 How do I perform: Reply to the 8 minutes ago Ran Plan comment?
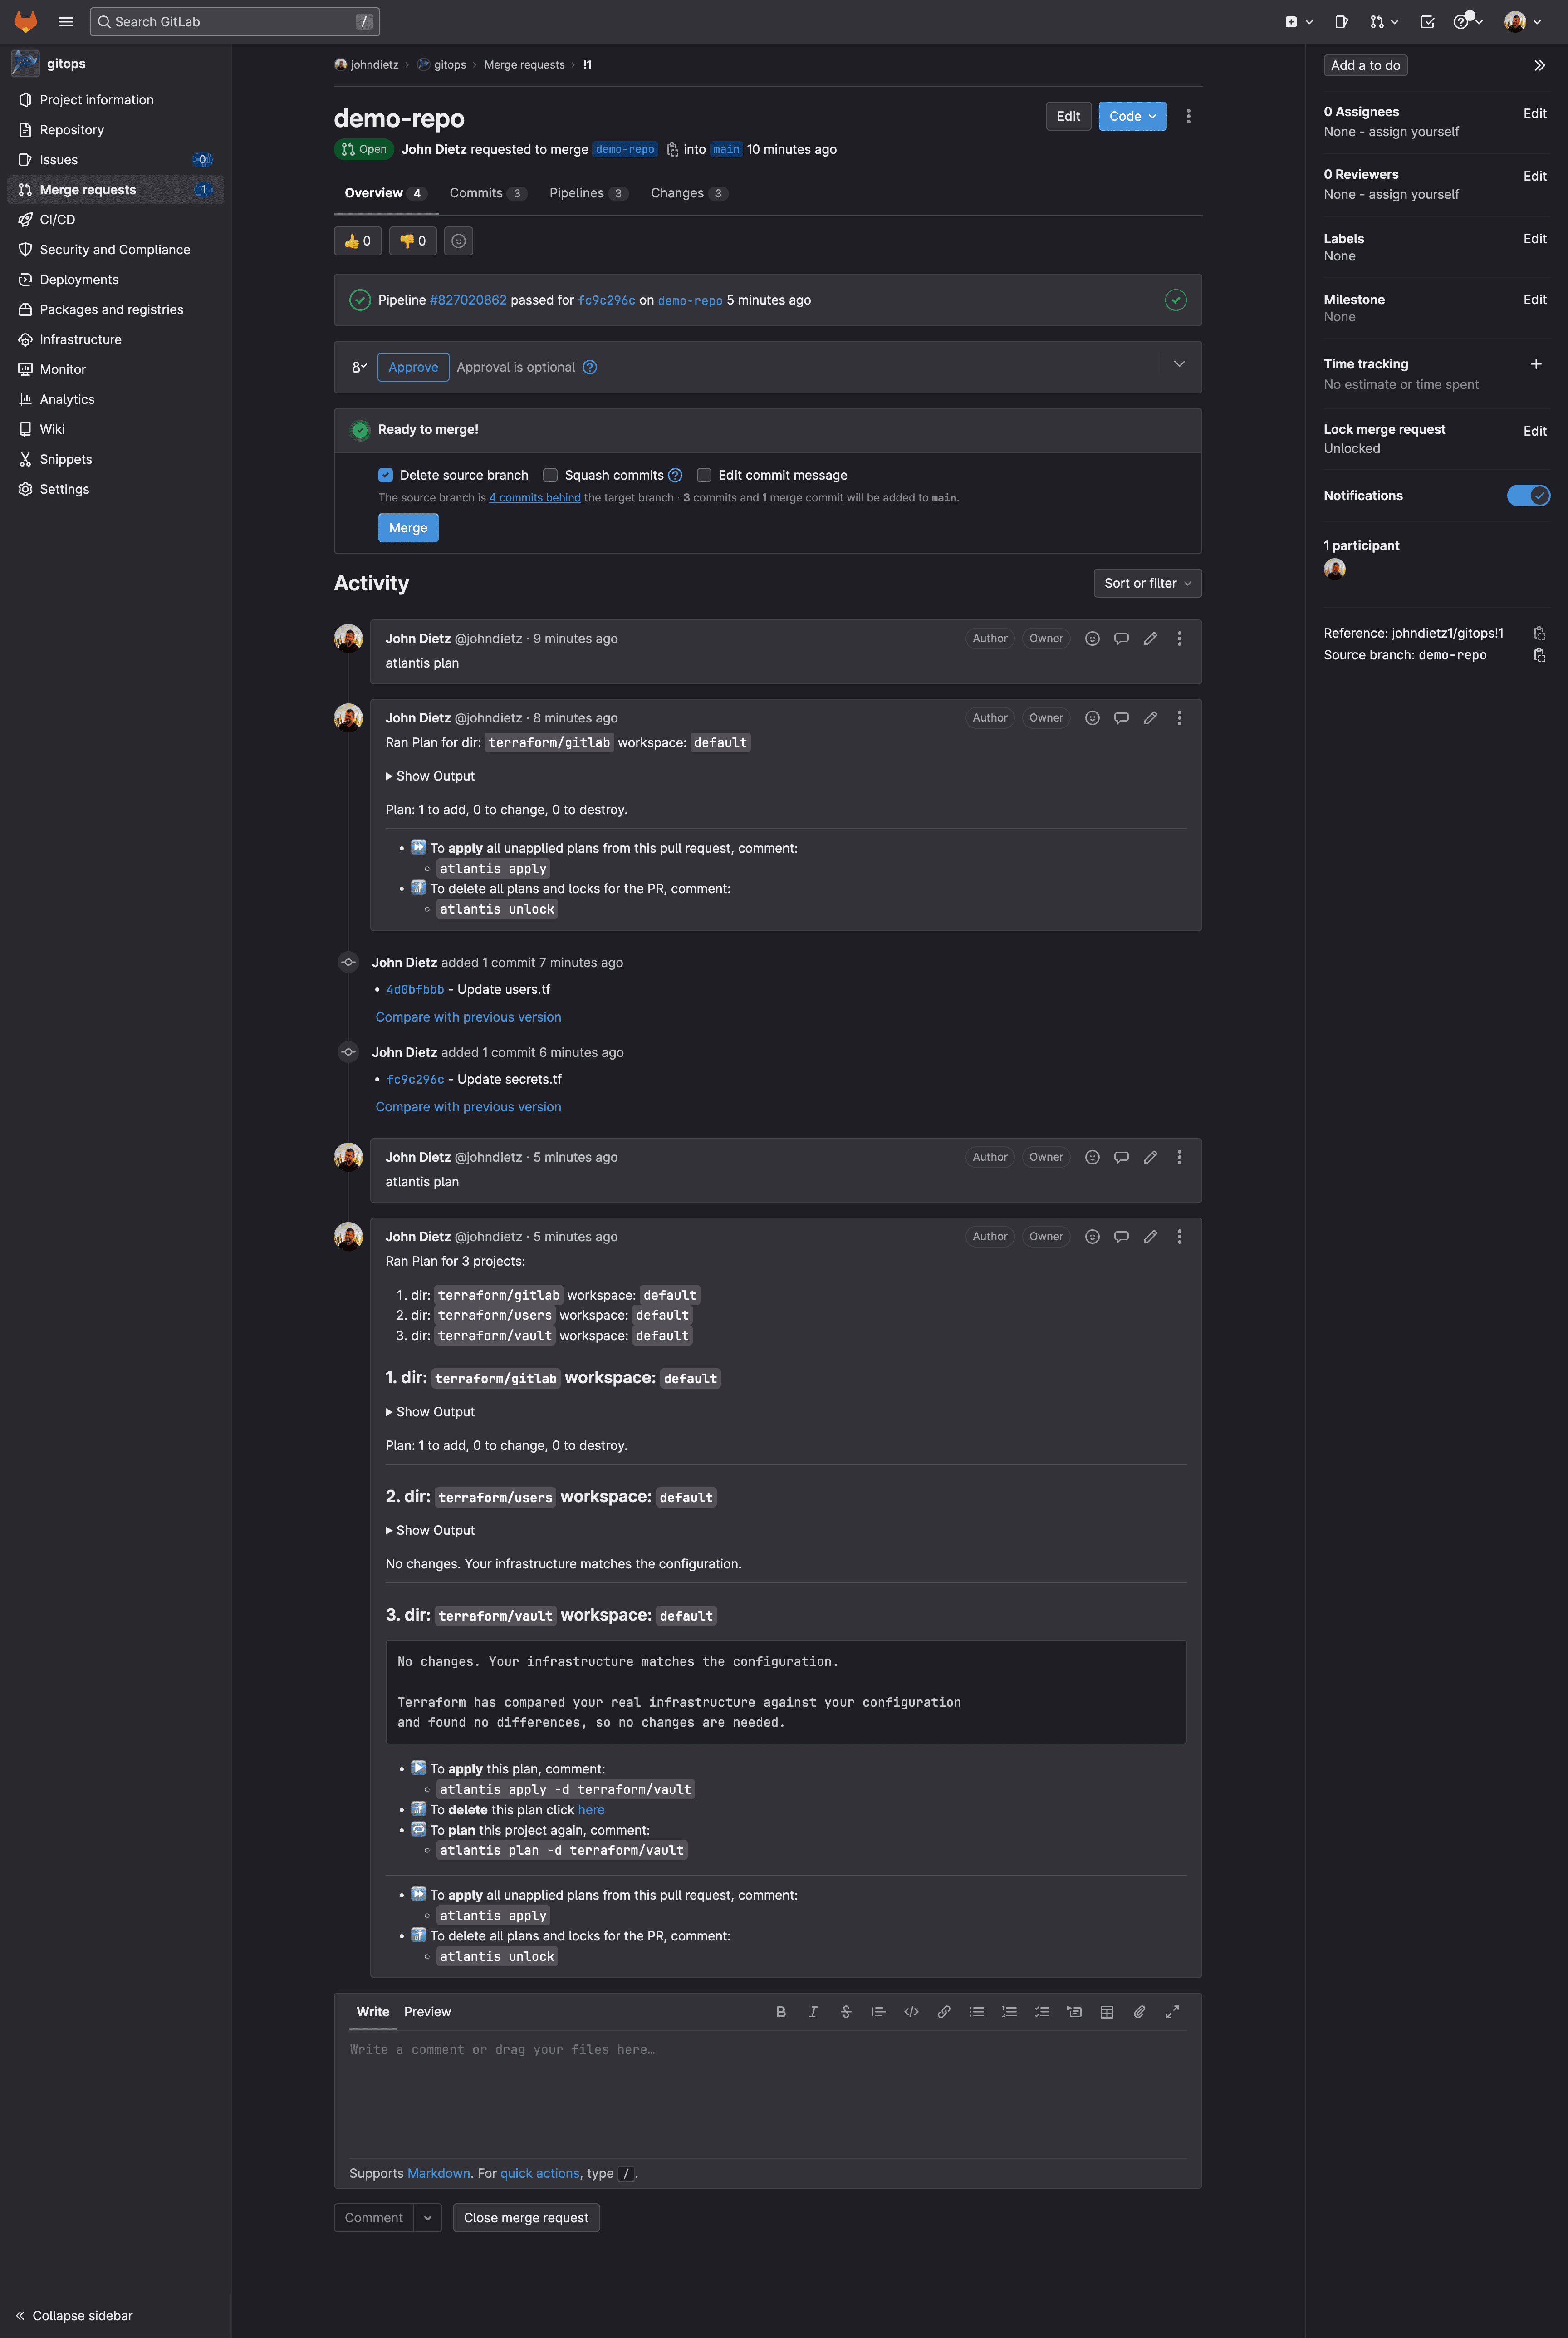pos(1121,718)
